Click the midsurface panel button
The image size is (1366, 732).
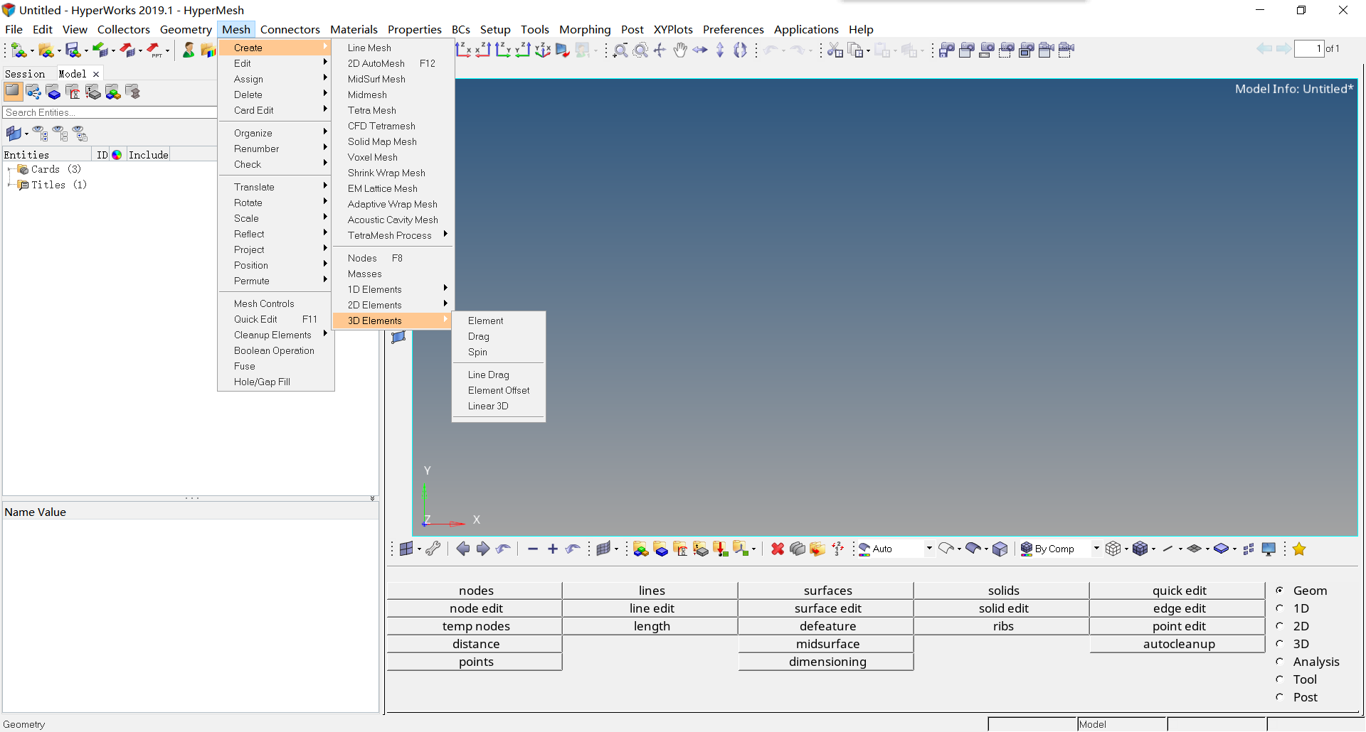[x=827, y=644]
